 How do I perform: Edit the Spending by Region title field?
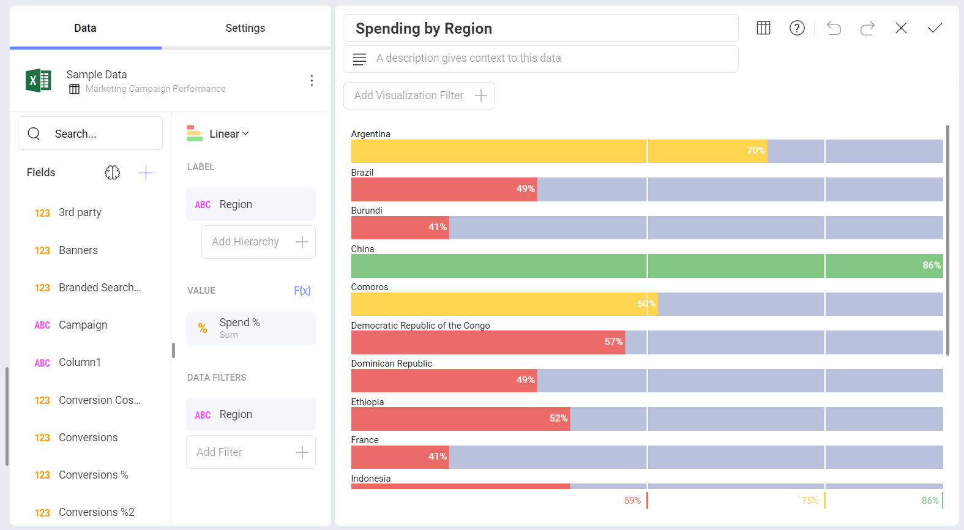tap(540, 28)
